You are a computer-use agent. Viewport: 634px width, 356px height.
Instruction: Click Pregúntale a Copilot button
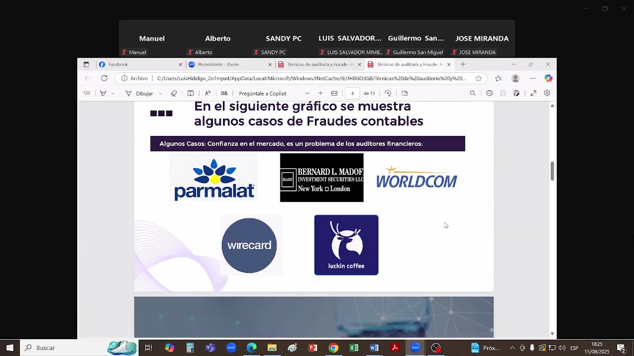point(263,93)
